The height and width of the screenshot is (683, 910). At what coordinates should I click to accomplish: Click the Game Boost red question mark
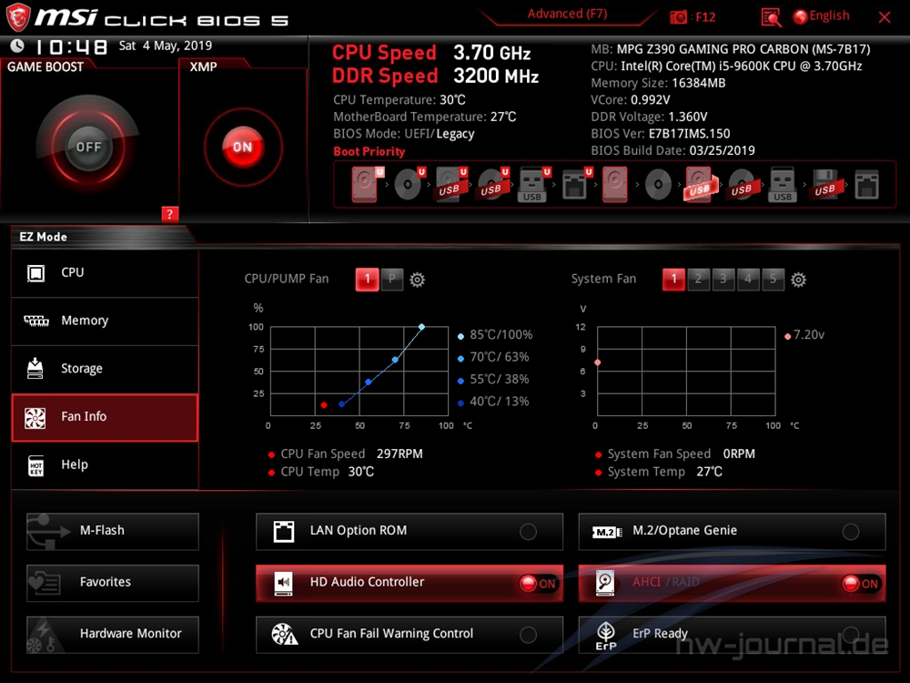[x=169, y=214]
